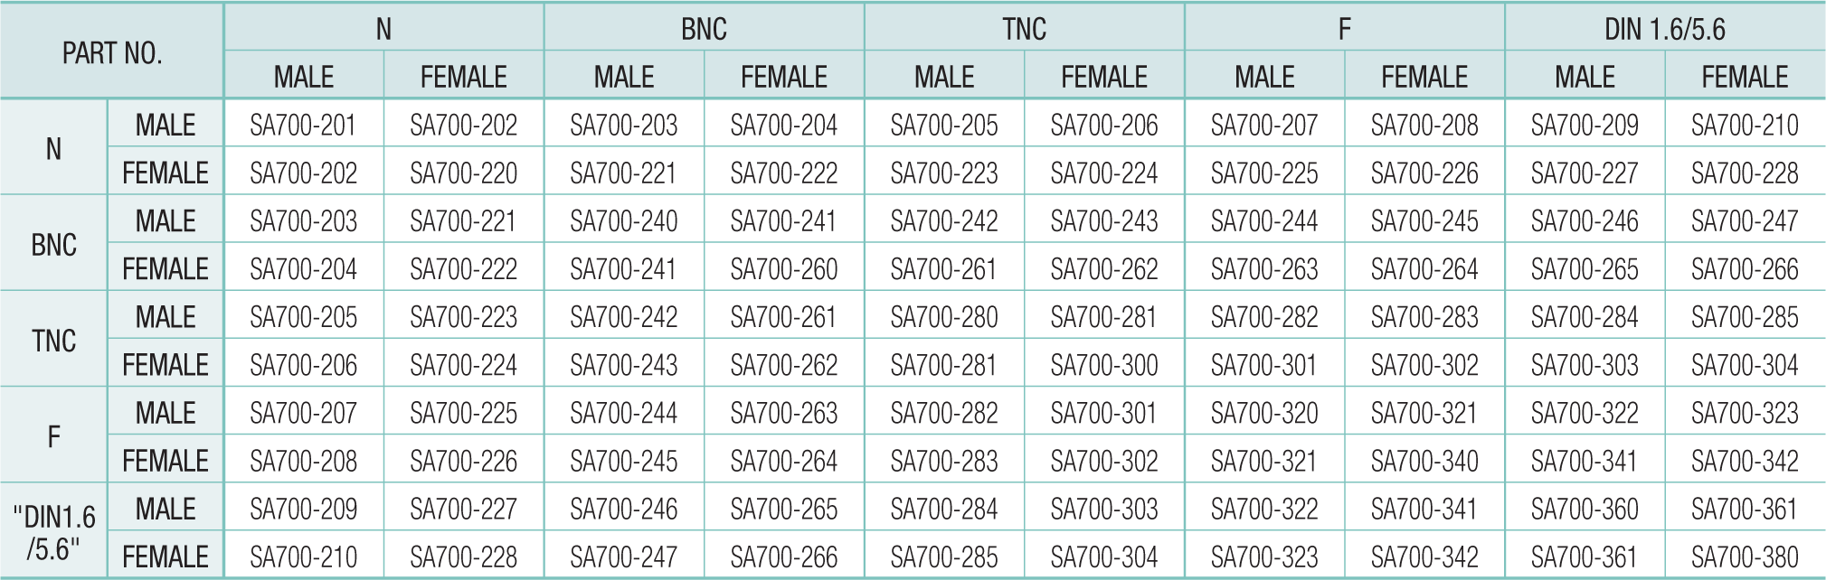Click part number SA700-240
The image size is (1826, 580).
pos(623,221)
